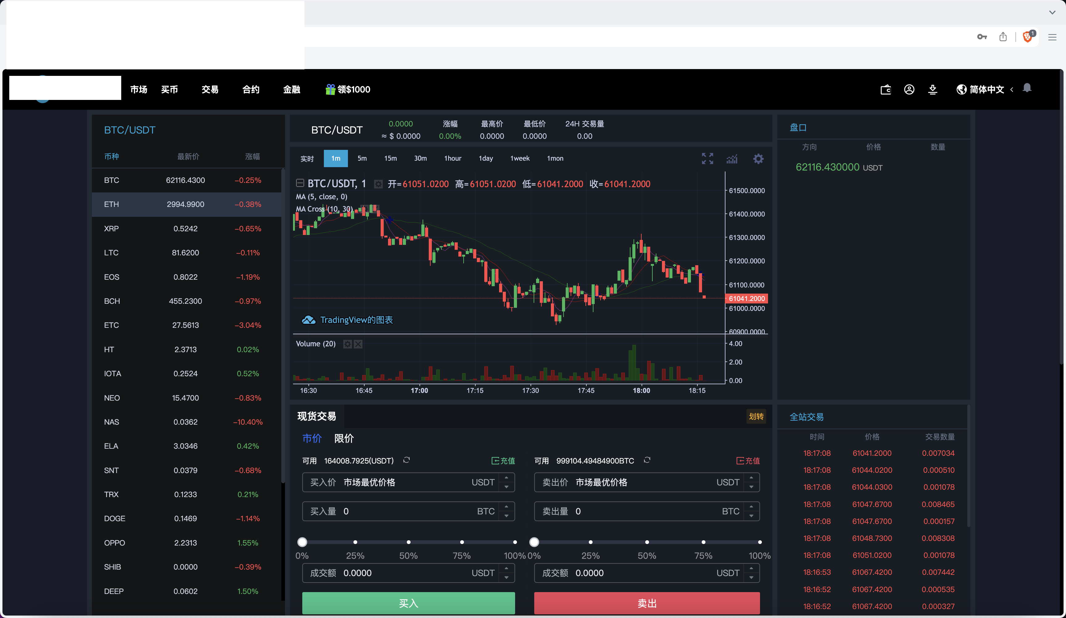1066x618 pixels.
Task: Toggle chart fullscreen mode
Action: point(707,159)
